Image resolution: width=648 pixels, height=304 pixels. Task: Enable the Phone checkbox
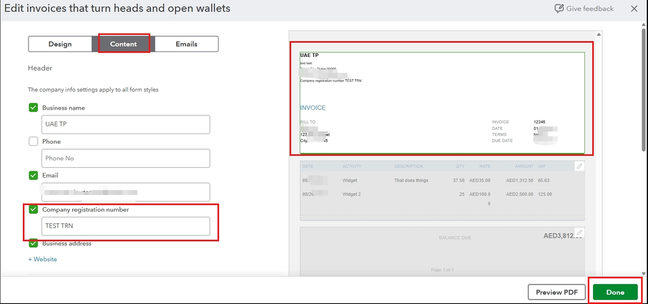pos(34,142)
